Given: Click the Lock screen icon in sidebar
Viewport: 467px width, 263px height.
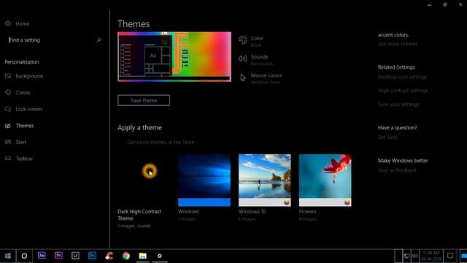Looking at the screenshot, I should [8, 109].
